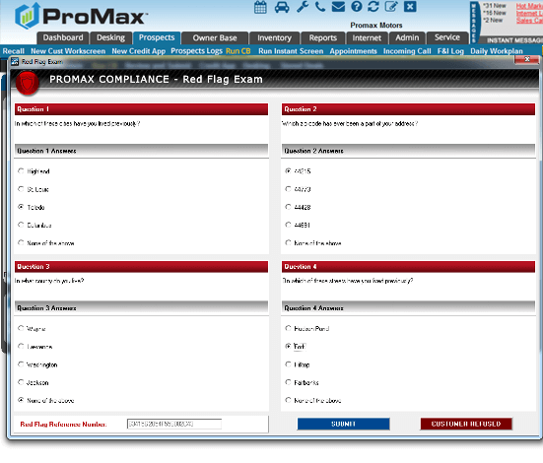Click Recall in the submenu
This screenshot has height=463, width=543.
[14, 51]
